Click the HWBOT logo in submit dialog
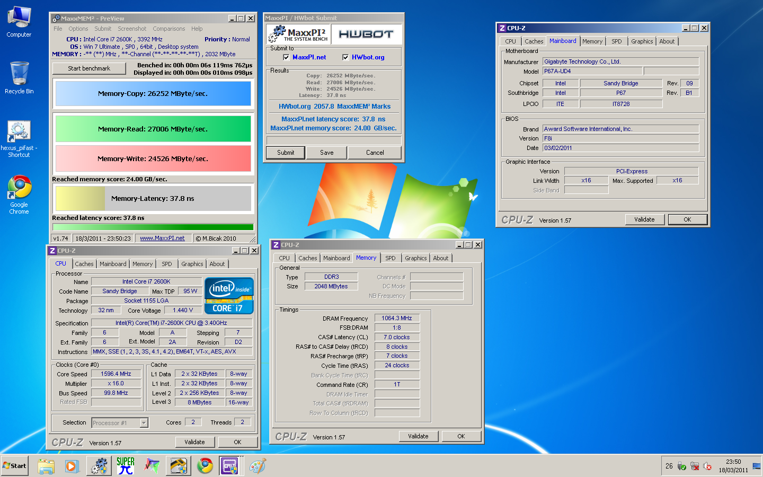 (366, 34)
